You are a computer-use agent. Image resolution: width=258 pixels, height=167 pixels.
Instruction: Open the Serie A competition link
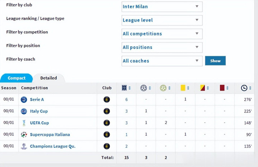37,99
